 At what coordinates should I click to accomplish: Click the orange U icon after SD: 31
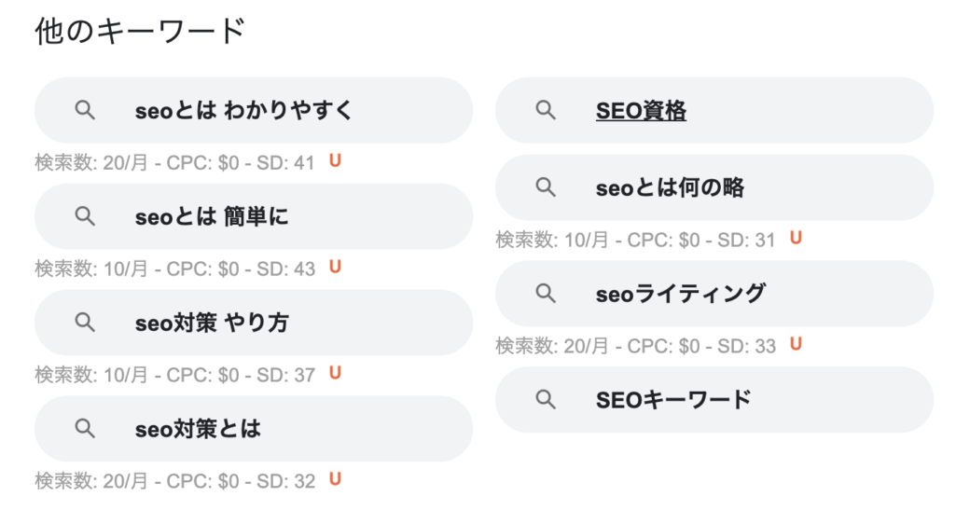[797, 239]
